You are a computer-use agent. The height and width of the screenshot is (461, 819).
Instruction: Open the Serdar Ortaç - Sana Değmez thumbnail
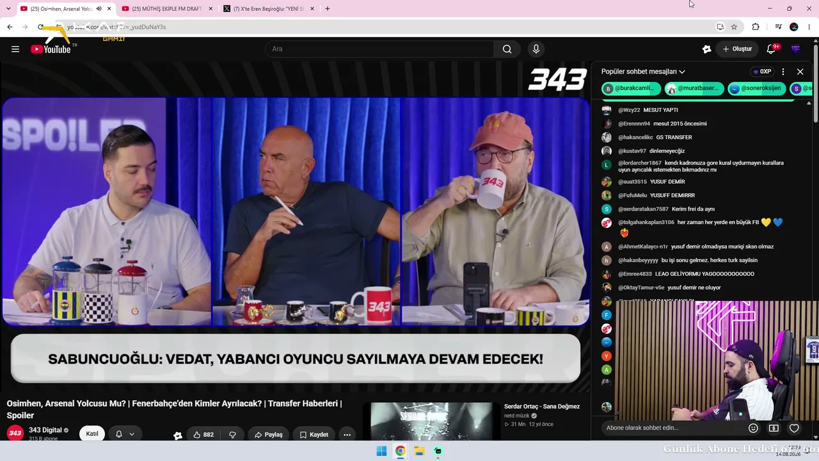[x=432, y=421]
